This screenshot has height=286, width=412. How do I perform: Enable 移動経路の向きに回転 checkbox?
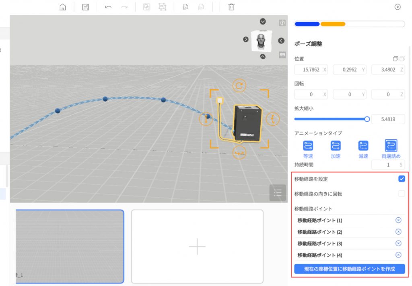(401, 194)
